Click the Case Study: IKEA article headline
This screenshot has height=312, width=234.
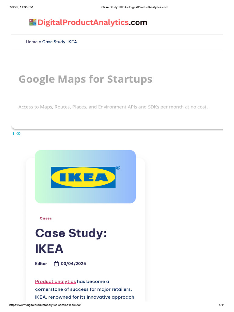(71, 241)
